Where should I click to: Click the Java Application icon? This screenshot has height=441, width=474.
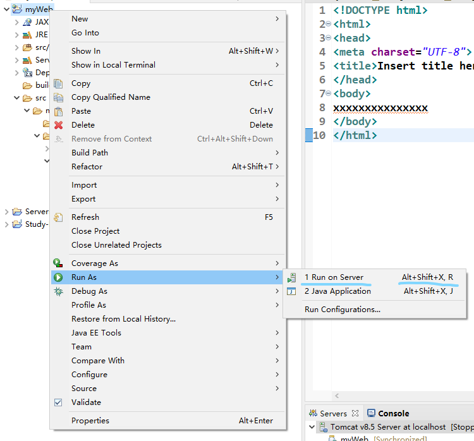pyautogui.click(x=291, y=291)
